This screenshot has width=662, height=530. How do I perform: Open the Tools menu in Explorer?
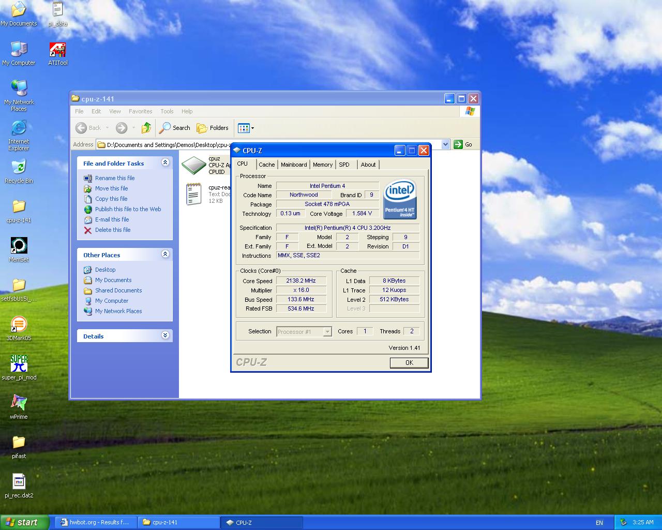167,111
